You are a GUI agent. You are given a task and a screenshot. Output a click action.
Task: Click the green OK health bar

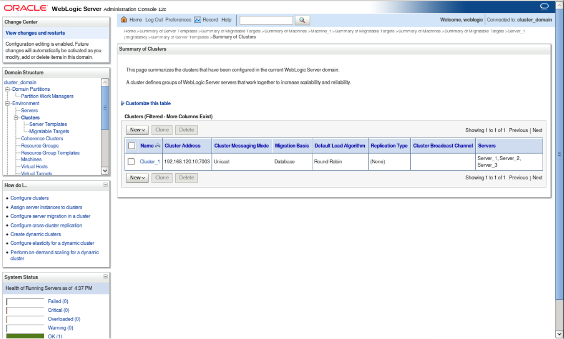click(24, 336)
